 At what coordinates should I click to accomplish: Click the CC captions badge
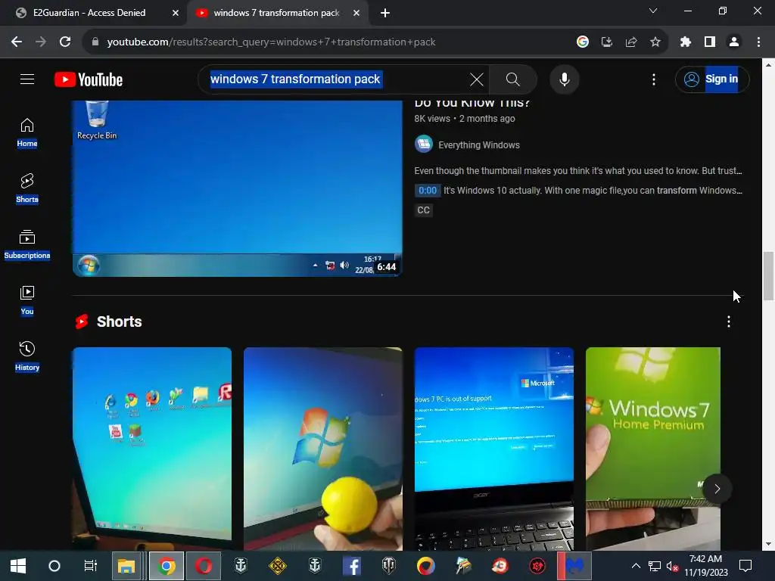coord(424,210)
